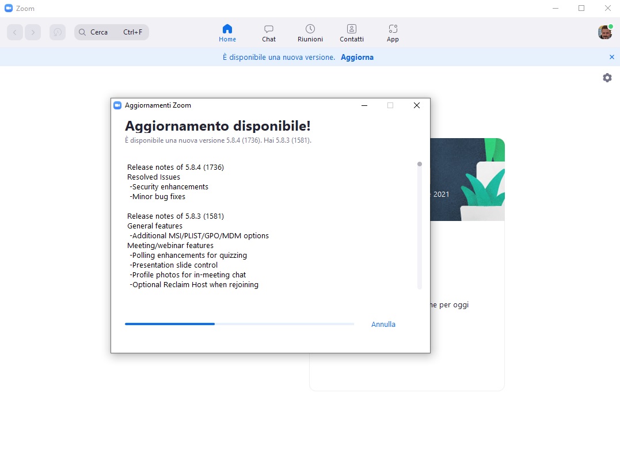Viewport: 620px width, 465px height.
Task: Click the 'Meeting/webinar features' line
Action: pyautogui.click(x=170, y=246)
